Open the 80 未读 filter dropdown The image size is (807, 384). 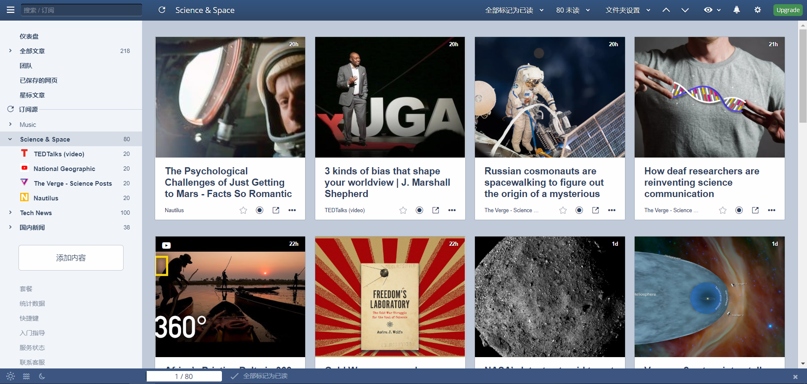click(573, 10)
